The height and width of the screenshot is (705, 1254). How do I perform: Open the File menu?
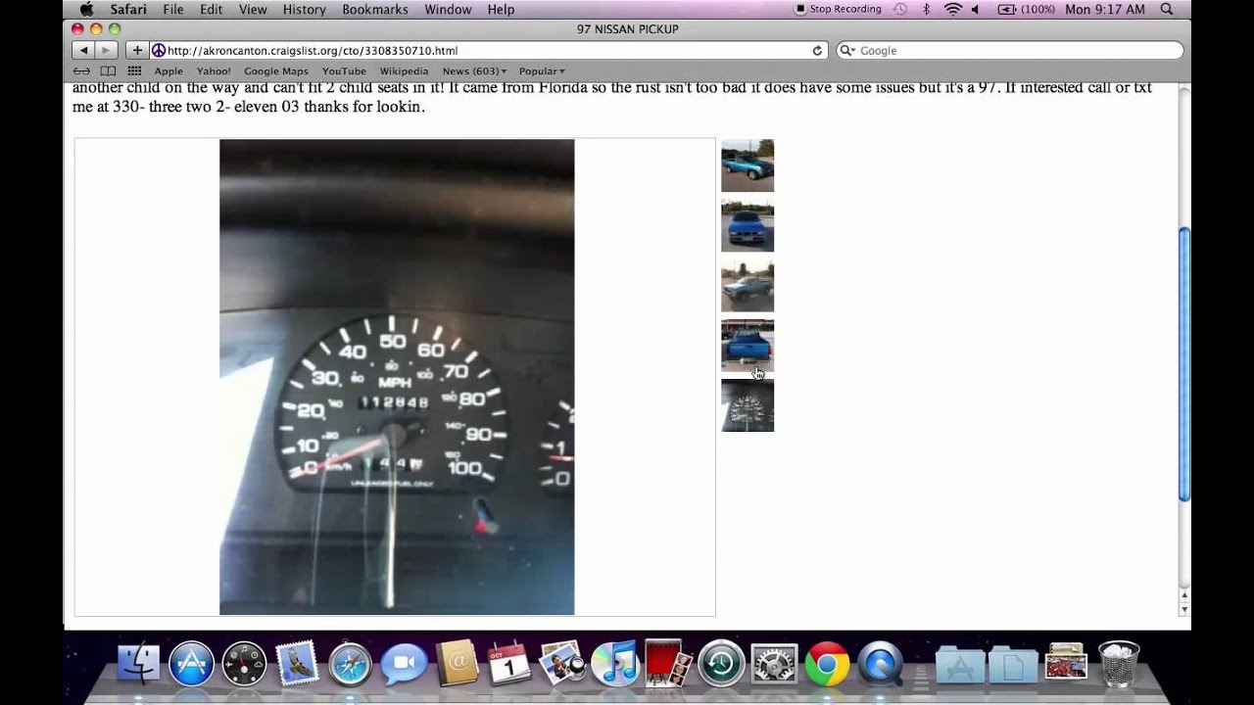point(173,10)
